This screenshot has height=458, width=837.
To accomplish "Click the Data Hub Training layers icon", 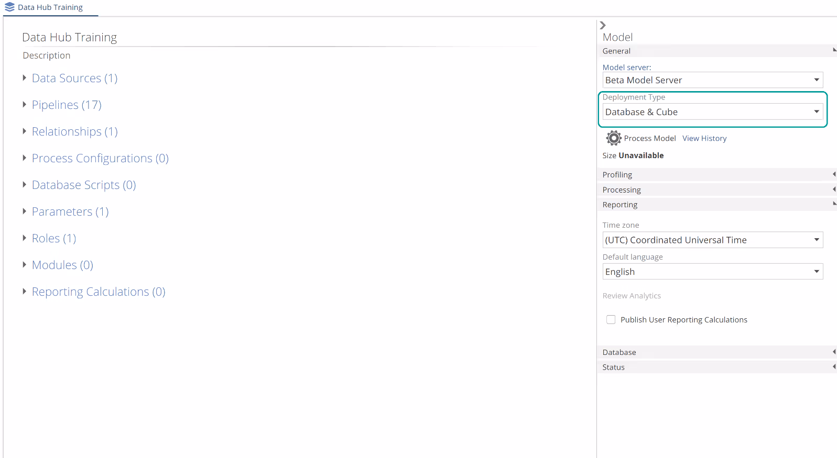I will pyautogui.click(x=9, y=7).
